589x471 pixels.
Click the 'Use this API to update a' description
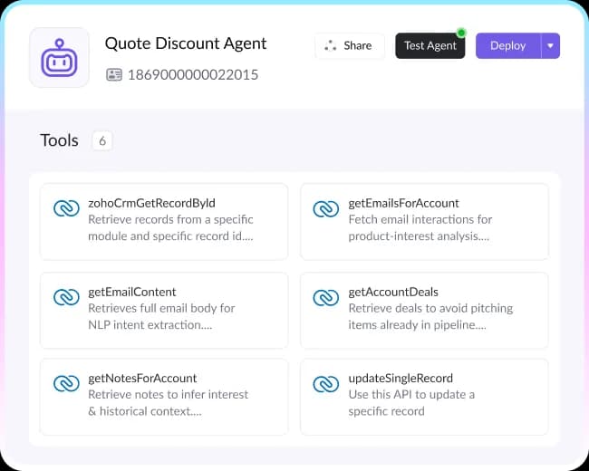point(411,395)
